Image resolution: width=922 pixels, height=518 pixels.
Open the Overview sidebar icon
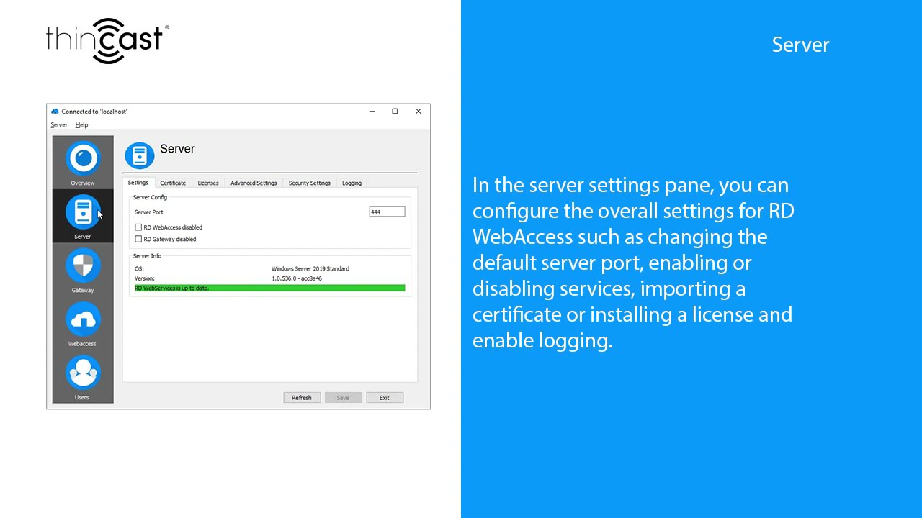click(x=83, y=158)
